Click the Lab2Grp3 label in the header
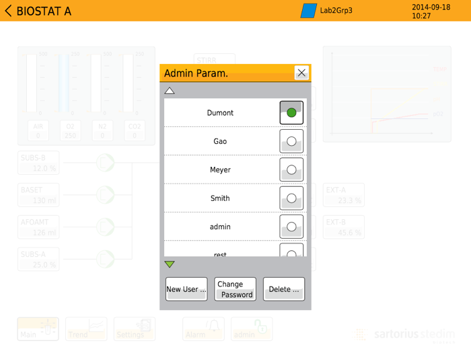 click(336, 11)
